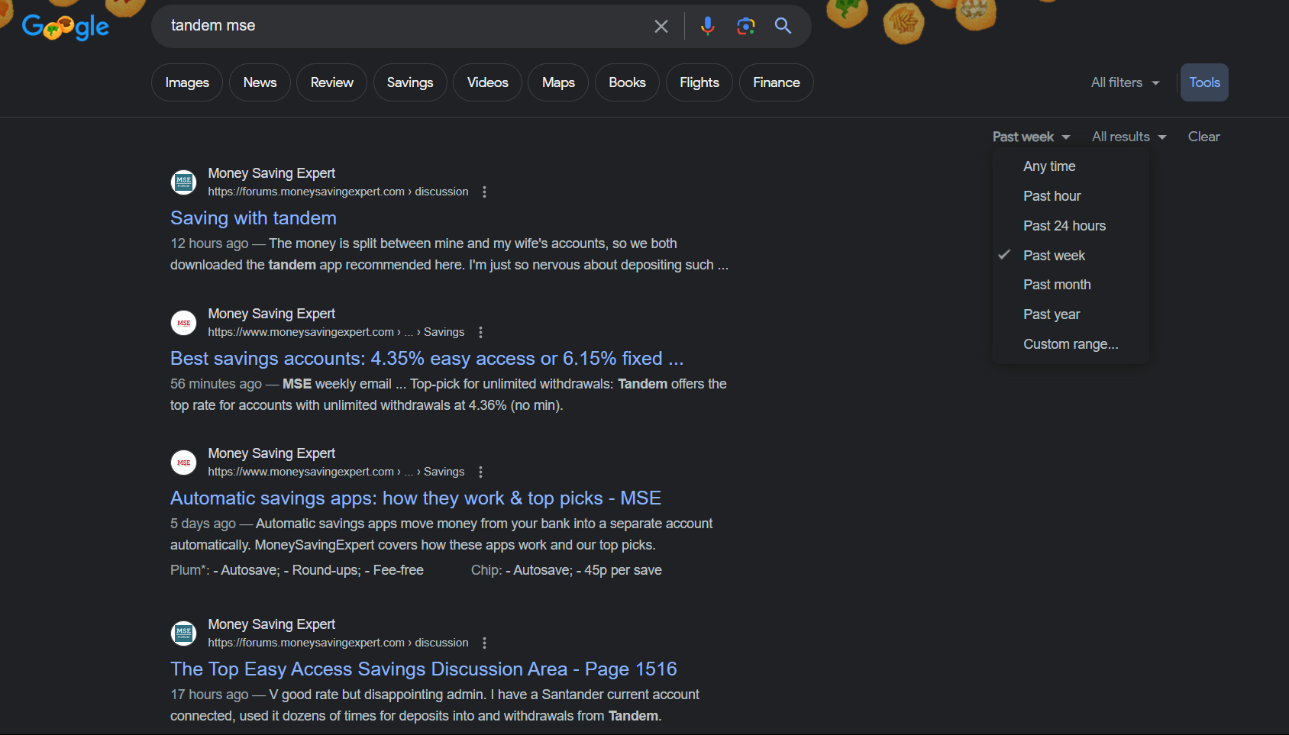Select the Review filter chip
Viewport: 1289px width, 735px height.
332,82
